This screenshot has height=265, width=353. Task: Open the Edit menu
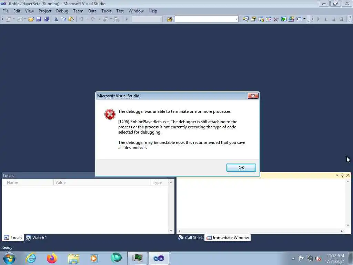coord(17,11)
